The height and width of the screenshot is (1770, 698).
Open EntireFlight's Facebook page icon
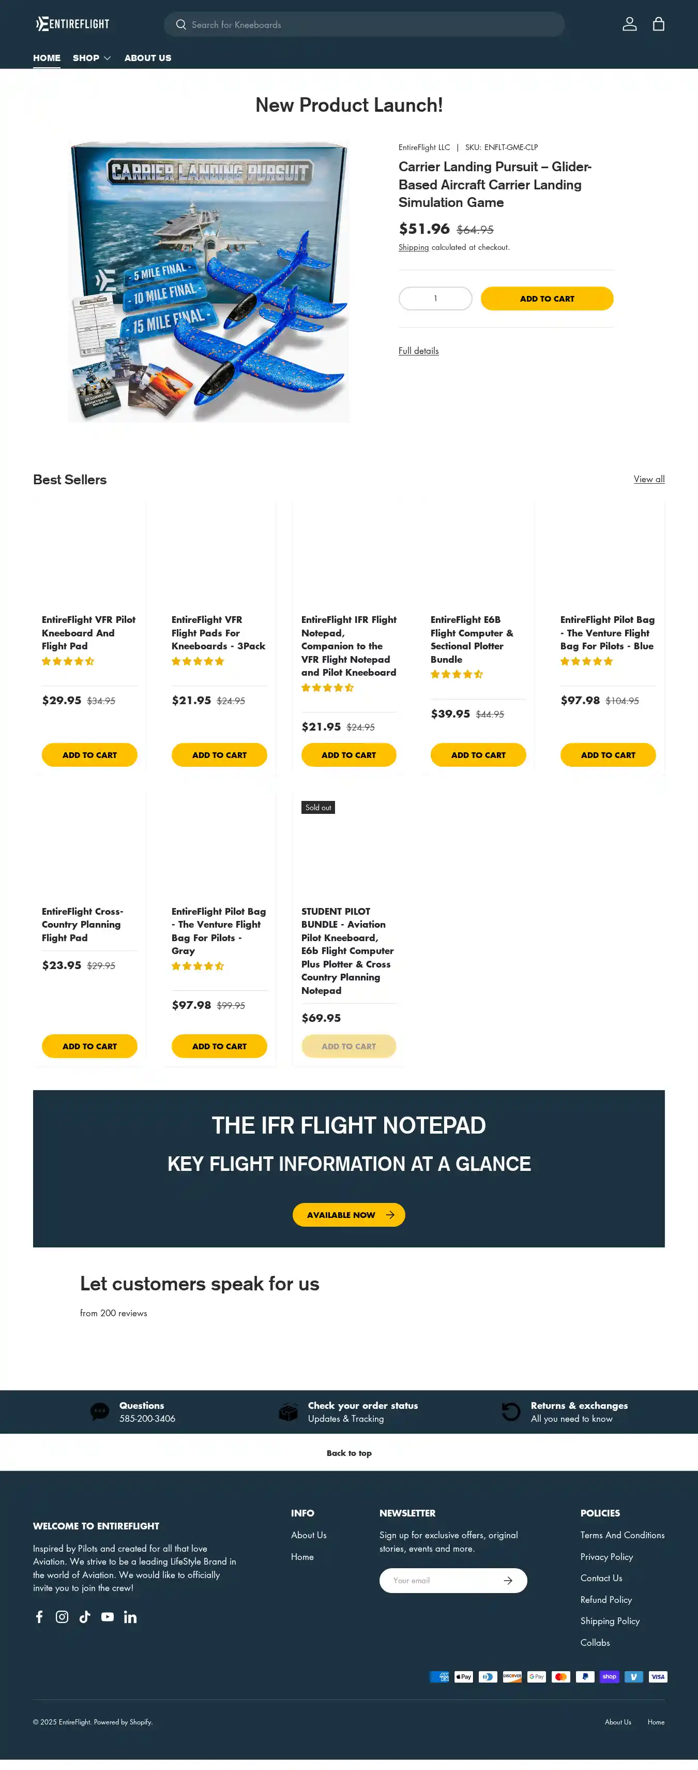click(x=39, y=1617)
